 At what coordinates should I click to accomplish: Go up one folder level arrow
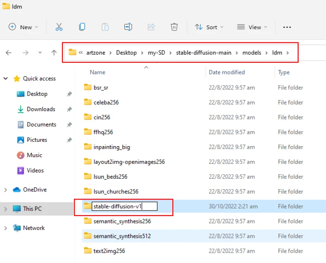tap(54, 53)
